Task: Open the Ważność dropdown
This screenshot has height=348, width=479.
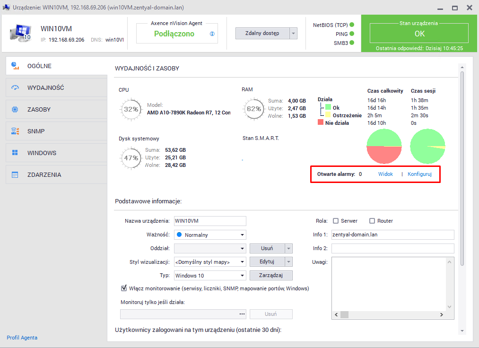Action: (x=210, y=235)
